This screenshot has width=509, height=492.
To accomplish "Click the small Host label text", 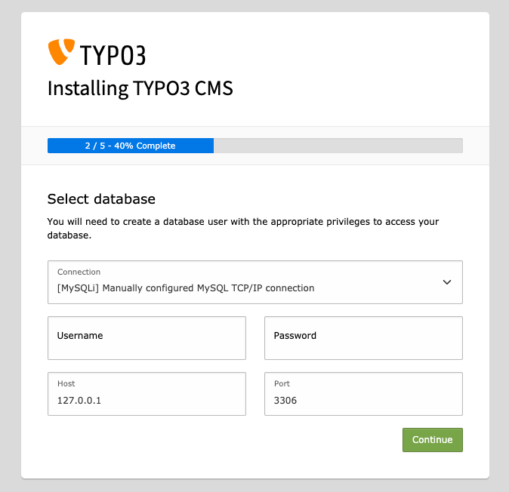I will click(x=66, y=383).
